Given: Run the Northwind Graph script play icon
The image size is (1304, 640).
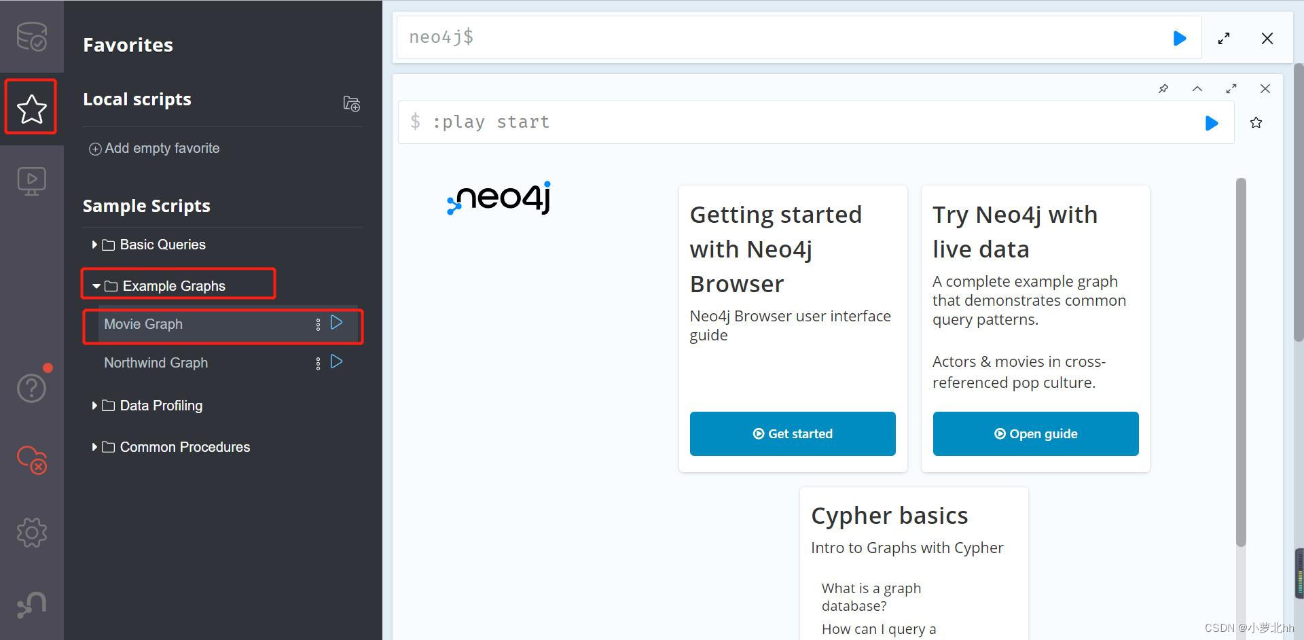Looking at the screenshot, I should [x=337, y=361].
